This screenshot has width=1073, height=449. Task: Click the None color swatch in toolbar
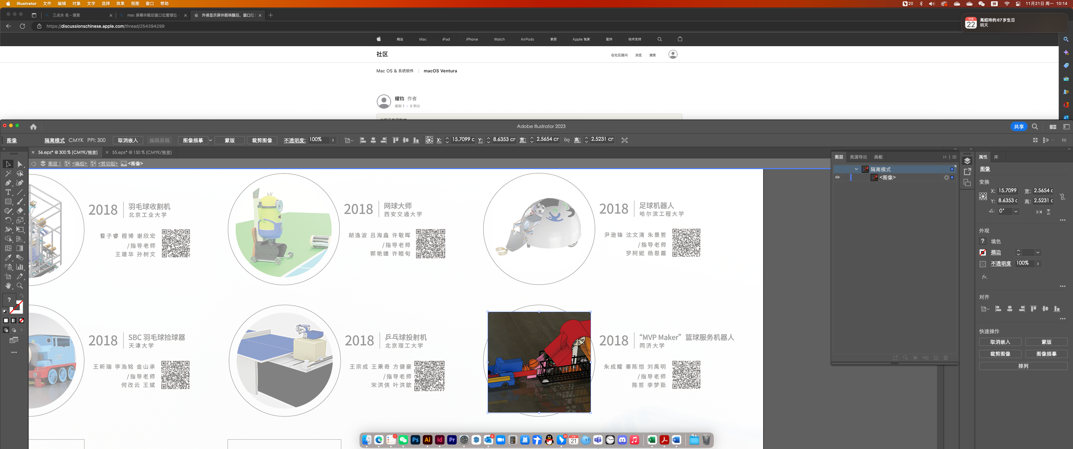(21, 321)
